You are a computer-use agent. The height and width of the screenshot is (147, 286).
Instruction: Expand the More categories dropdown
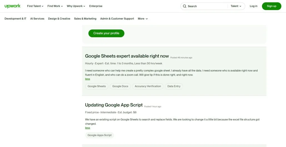(x=143, y=19)
